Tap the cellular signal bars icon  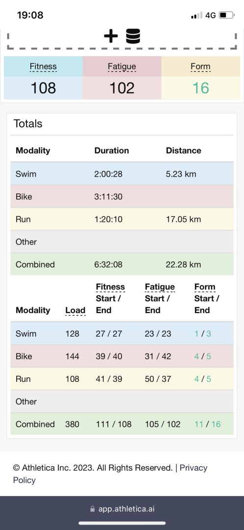click(196, 15)
